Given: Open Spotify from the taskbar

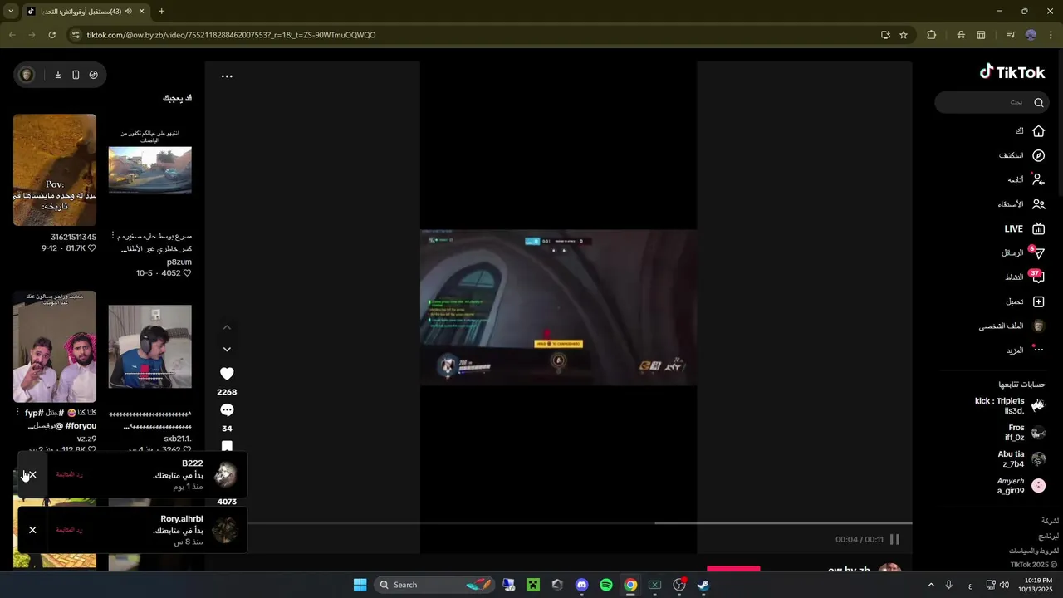Looking at the screenshot, I should [x=606, y=585].
